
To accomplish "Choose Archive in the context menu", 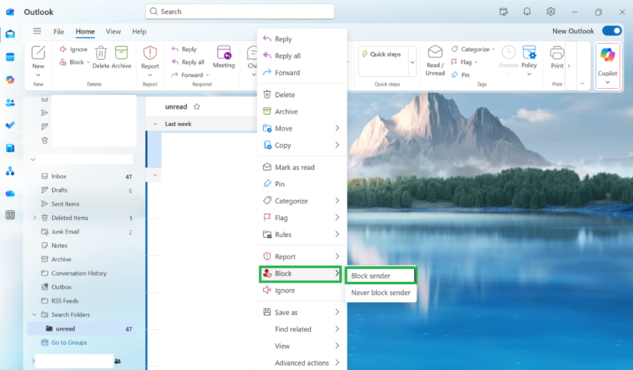I will 302,112.
